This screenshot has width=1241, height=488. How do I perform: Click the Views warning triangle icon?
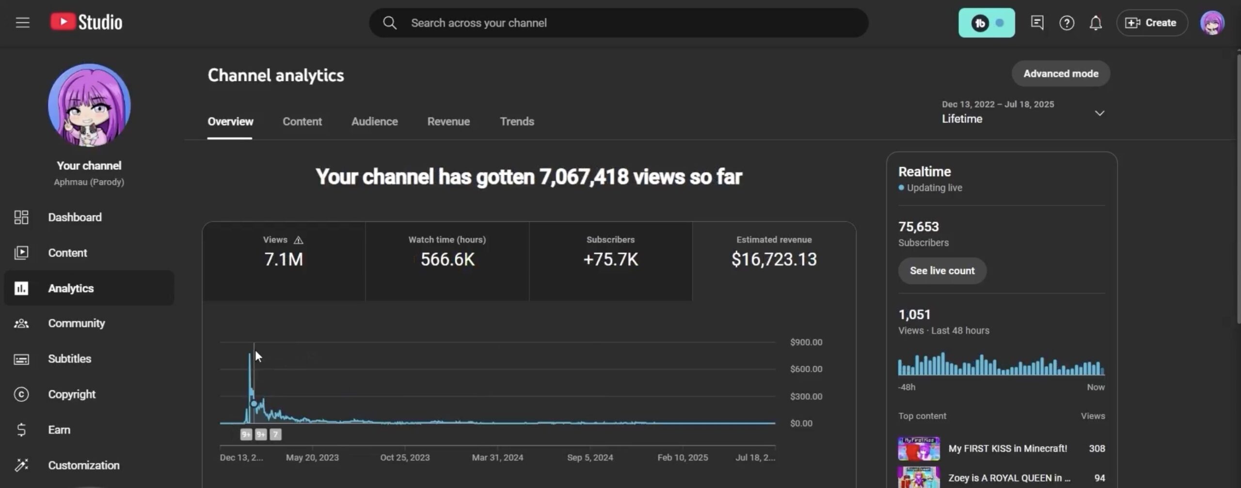click(x=299, y=240)
